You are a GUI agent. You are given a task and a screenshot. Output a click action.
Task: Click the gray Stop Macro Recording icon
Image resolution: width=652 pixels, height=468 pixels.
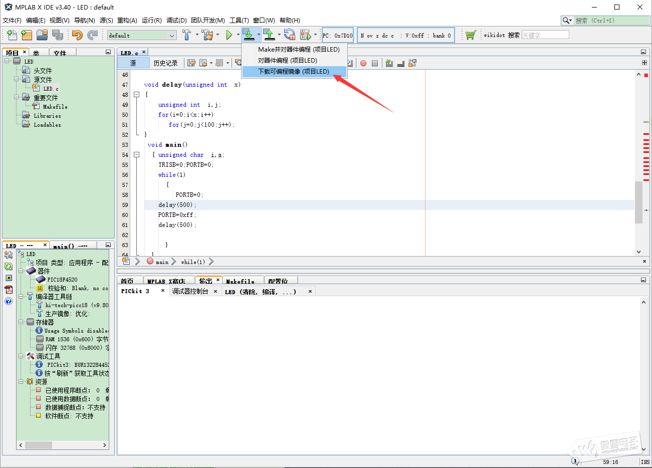(x=374, y=63)
